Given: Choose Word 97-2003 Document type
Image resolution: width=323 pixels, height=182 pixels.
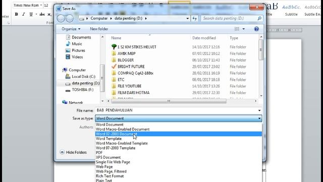Looking at the screenshot, I should click(x=178, y=134).
